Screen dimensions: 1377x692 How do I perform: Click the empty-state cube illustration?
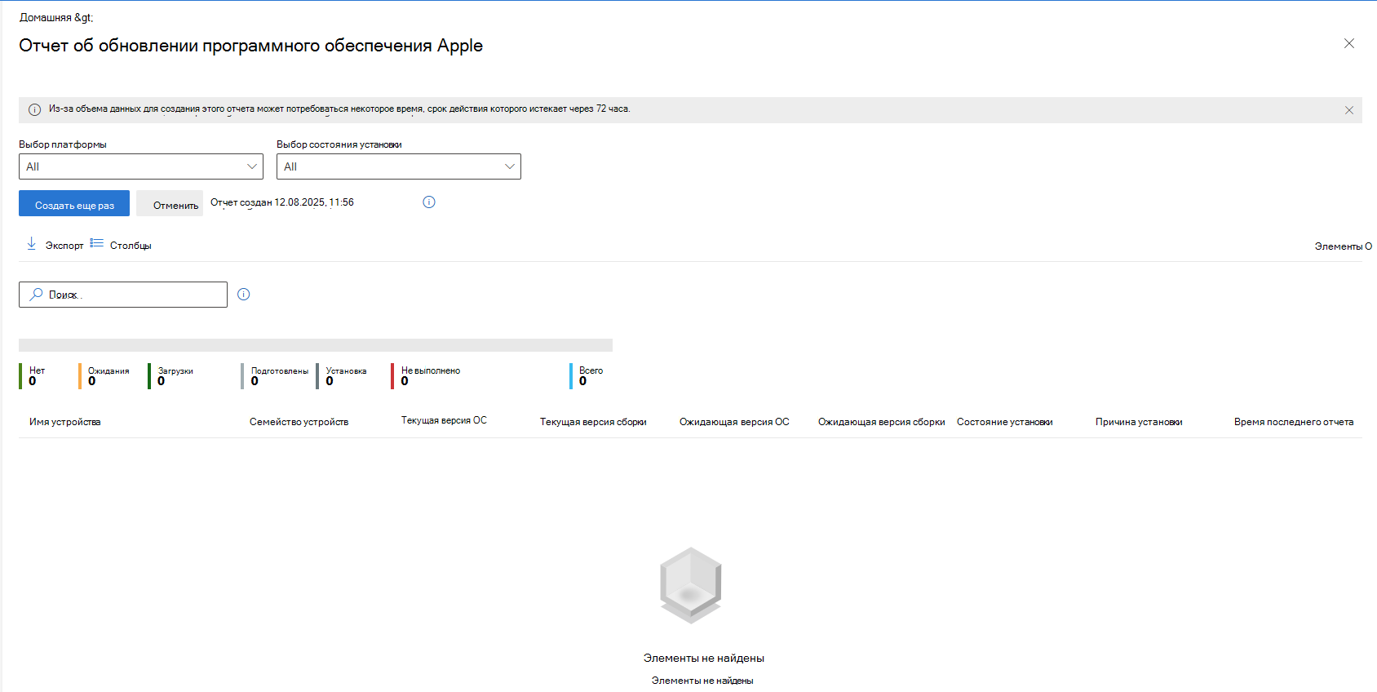click(x=691, y=585)
